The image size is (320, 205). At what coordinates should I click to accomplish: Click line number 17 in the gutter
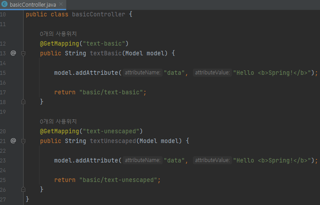[3, 93]
